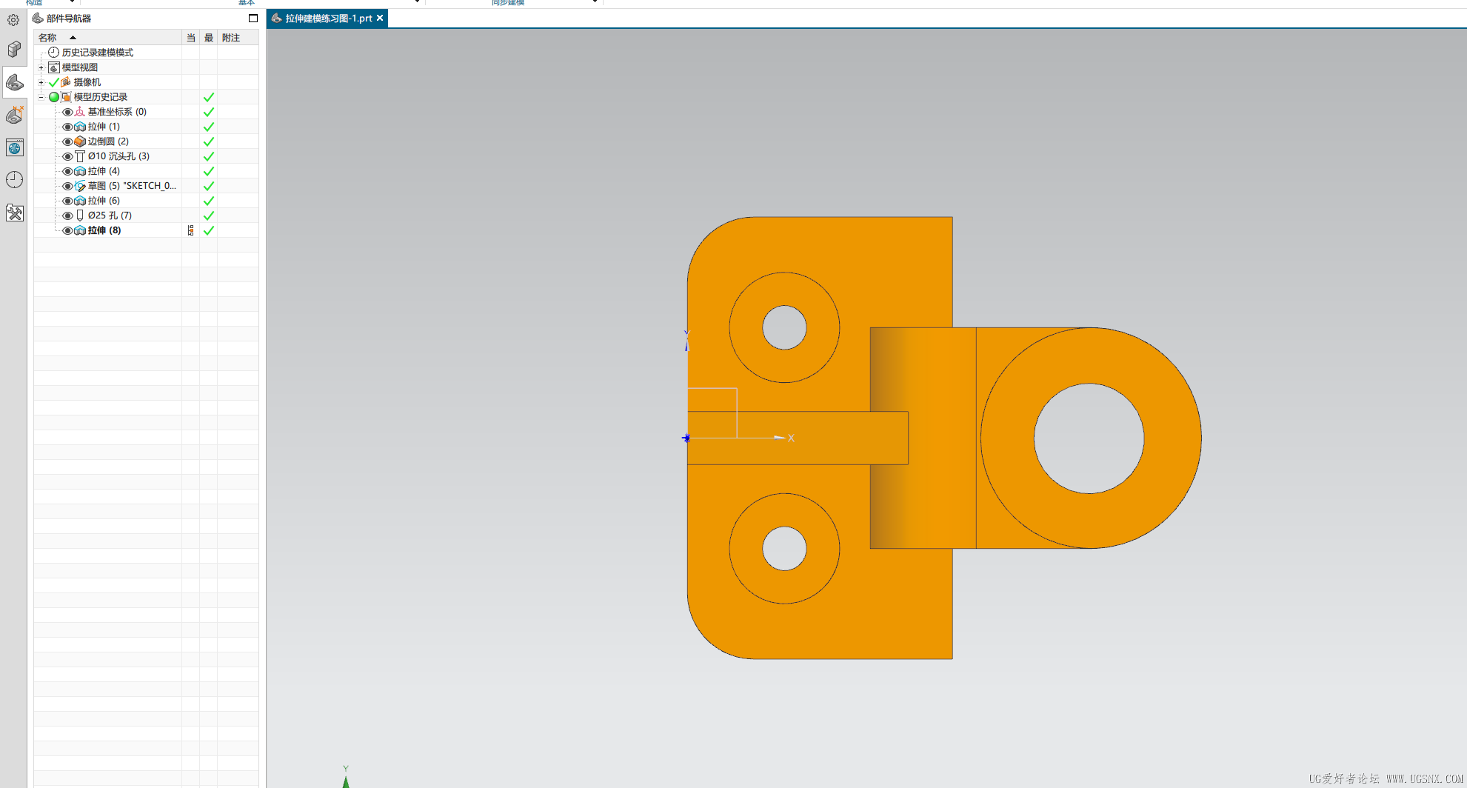The image size is (1467, 788).
Task: Toggle the eye for 拉伸 (6)
Action: (67, 201)
